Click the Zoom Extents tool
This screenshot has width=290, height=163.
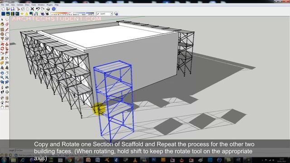pos(7,77)
